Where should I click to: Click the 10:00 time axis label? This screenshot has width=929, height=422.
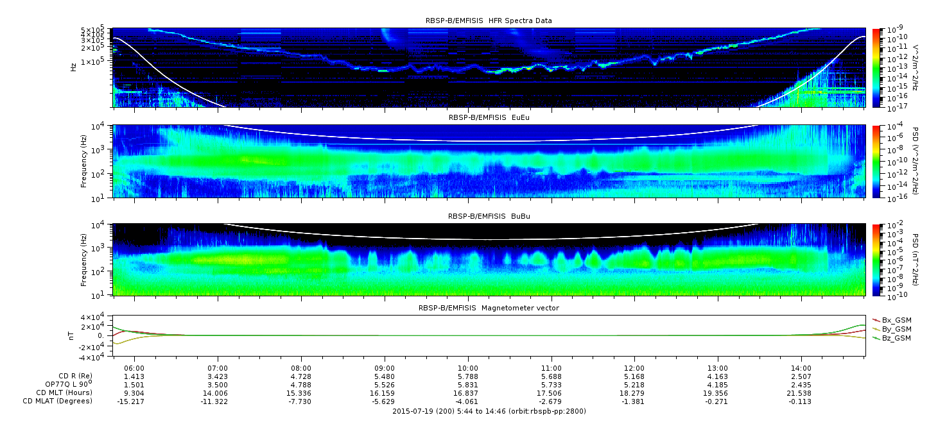[468, 369]
